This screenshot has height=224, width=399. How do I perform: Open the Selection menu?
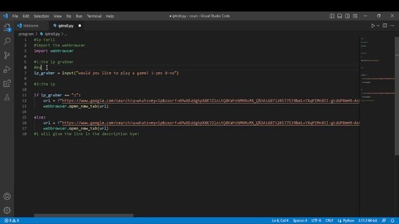[x=41, y=16]
